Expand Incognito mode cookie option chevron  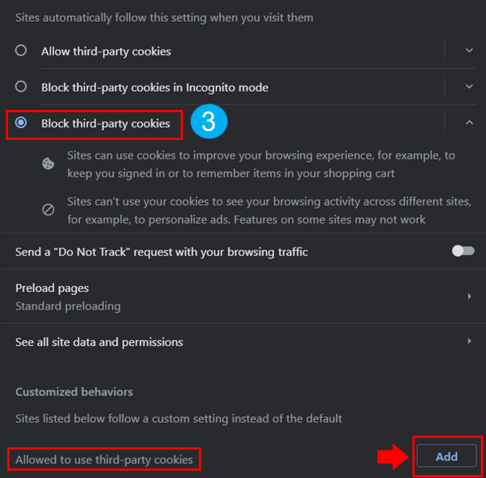[x=469, y=87]
